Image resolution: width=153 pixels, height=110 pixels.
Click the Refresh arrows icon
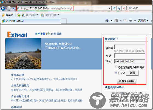click(119, 9)
